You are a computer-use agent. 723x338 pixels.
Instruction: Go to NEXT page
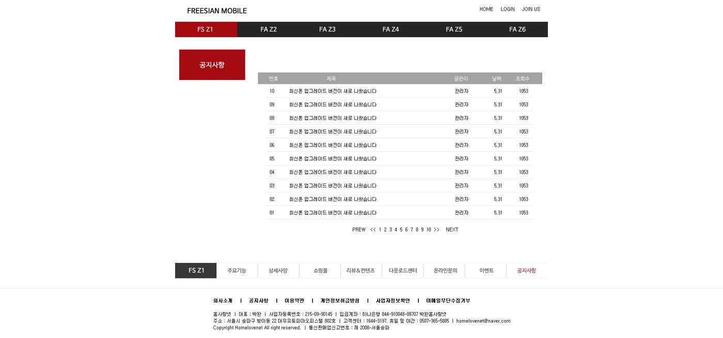(452, 230)
